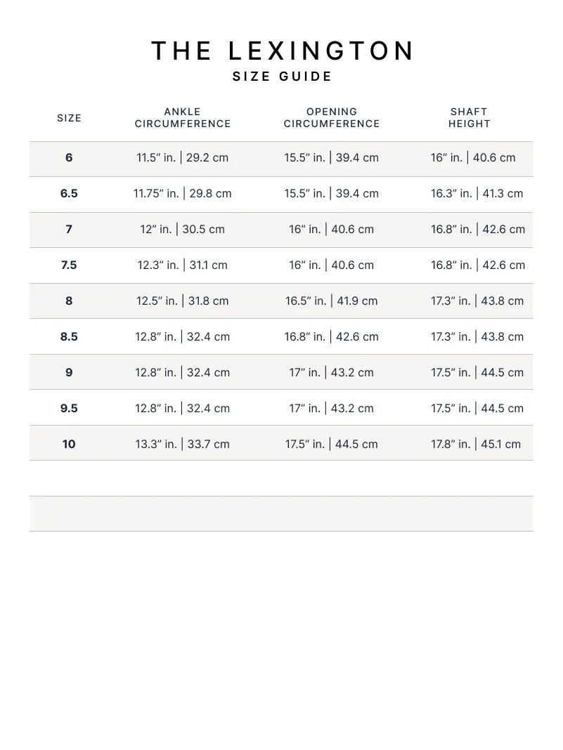Click the SHAFT HEIGHT column header
Viewport: 563px width, 750px height.
pos(470,118)
